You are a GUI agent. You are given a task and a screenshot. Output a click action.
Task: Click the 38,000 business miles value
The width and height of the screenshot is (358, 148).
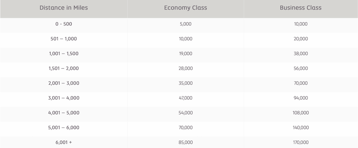pyautogui.click(x=301, y=54)
